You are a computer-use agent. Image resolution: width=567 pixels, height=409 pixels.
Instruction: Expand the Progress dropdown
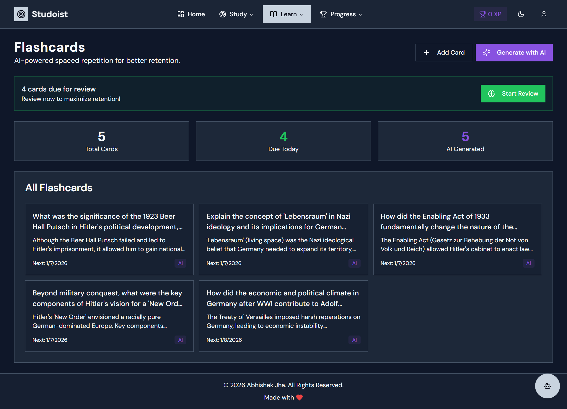pyautogui.click(x=361, y=14)
